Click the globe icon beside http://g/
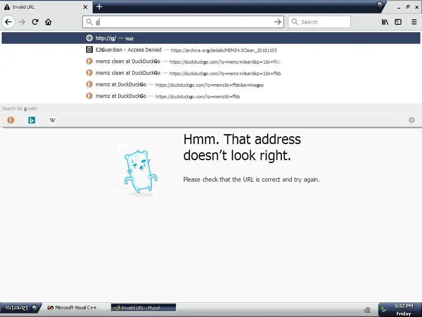 pos(89,38)
